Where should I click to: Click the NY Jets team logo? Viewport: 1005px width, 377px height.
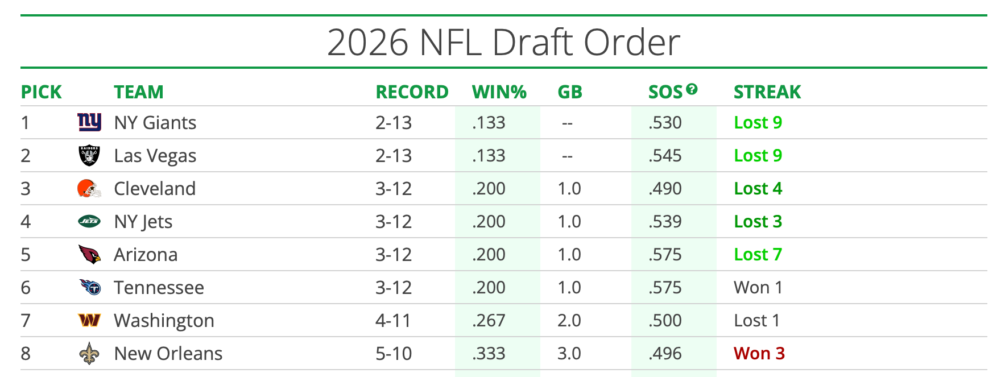coord(89,221)
